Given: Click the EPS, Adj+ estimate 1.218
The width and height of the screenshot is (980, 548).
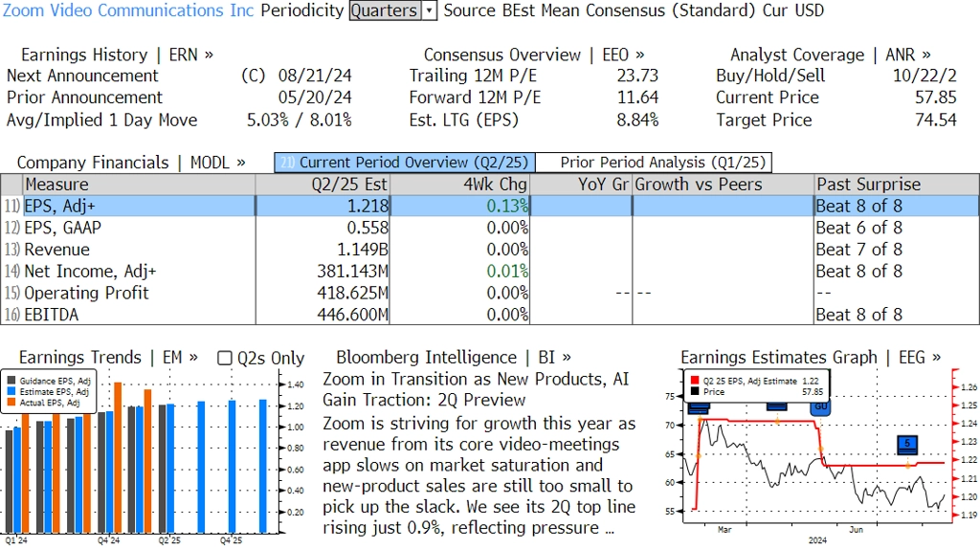Looking at the screenshot, I should (x=368, y=207).
